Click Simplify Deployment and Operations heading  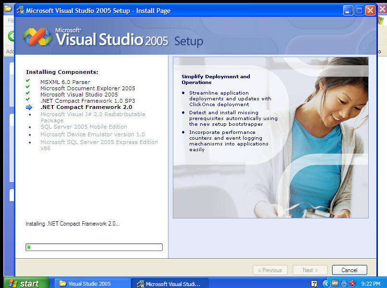point(216,79)
